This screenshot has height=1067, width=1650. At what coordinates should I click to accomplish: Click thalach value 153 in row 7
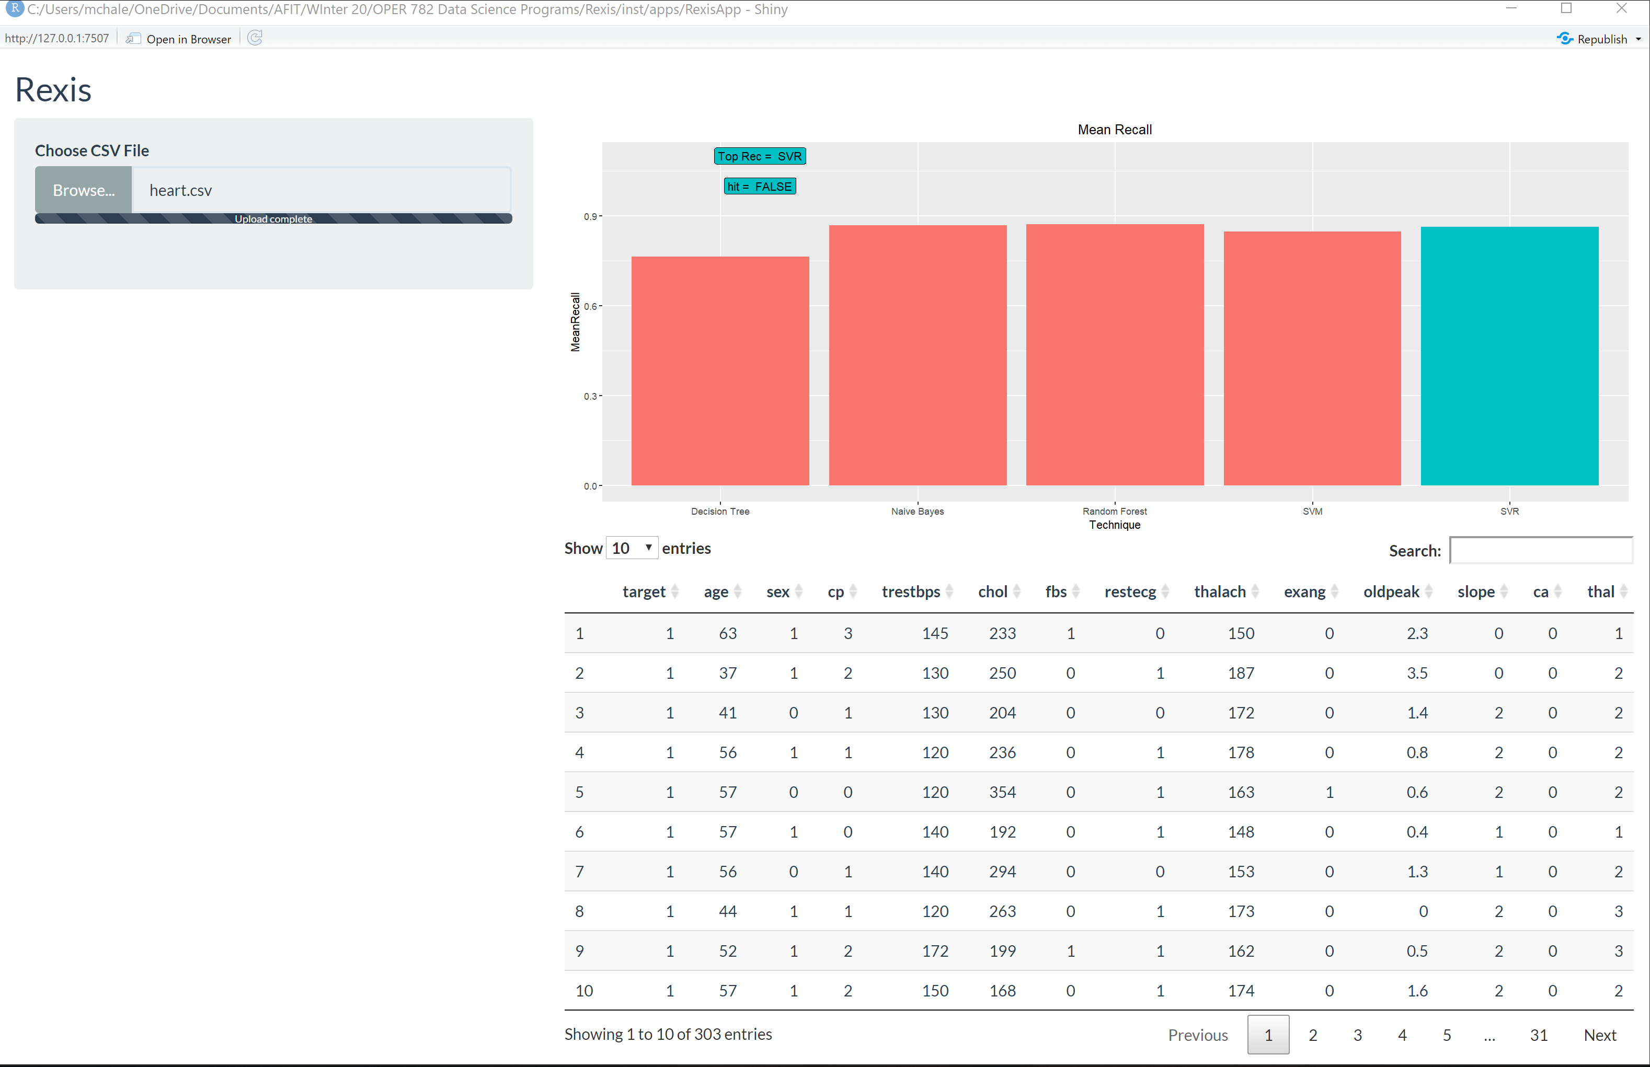1241,871
